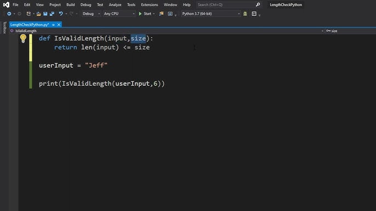Click the Save All icon
Screen dimensions: 376x211
pyautogui.click(x=52, y=14)
